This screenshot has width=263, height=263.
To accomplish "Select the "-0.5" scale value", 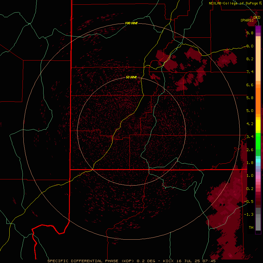I will tap(249, 202).
